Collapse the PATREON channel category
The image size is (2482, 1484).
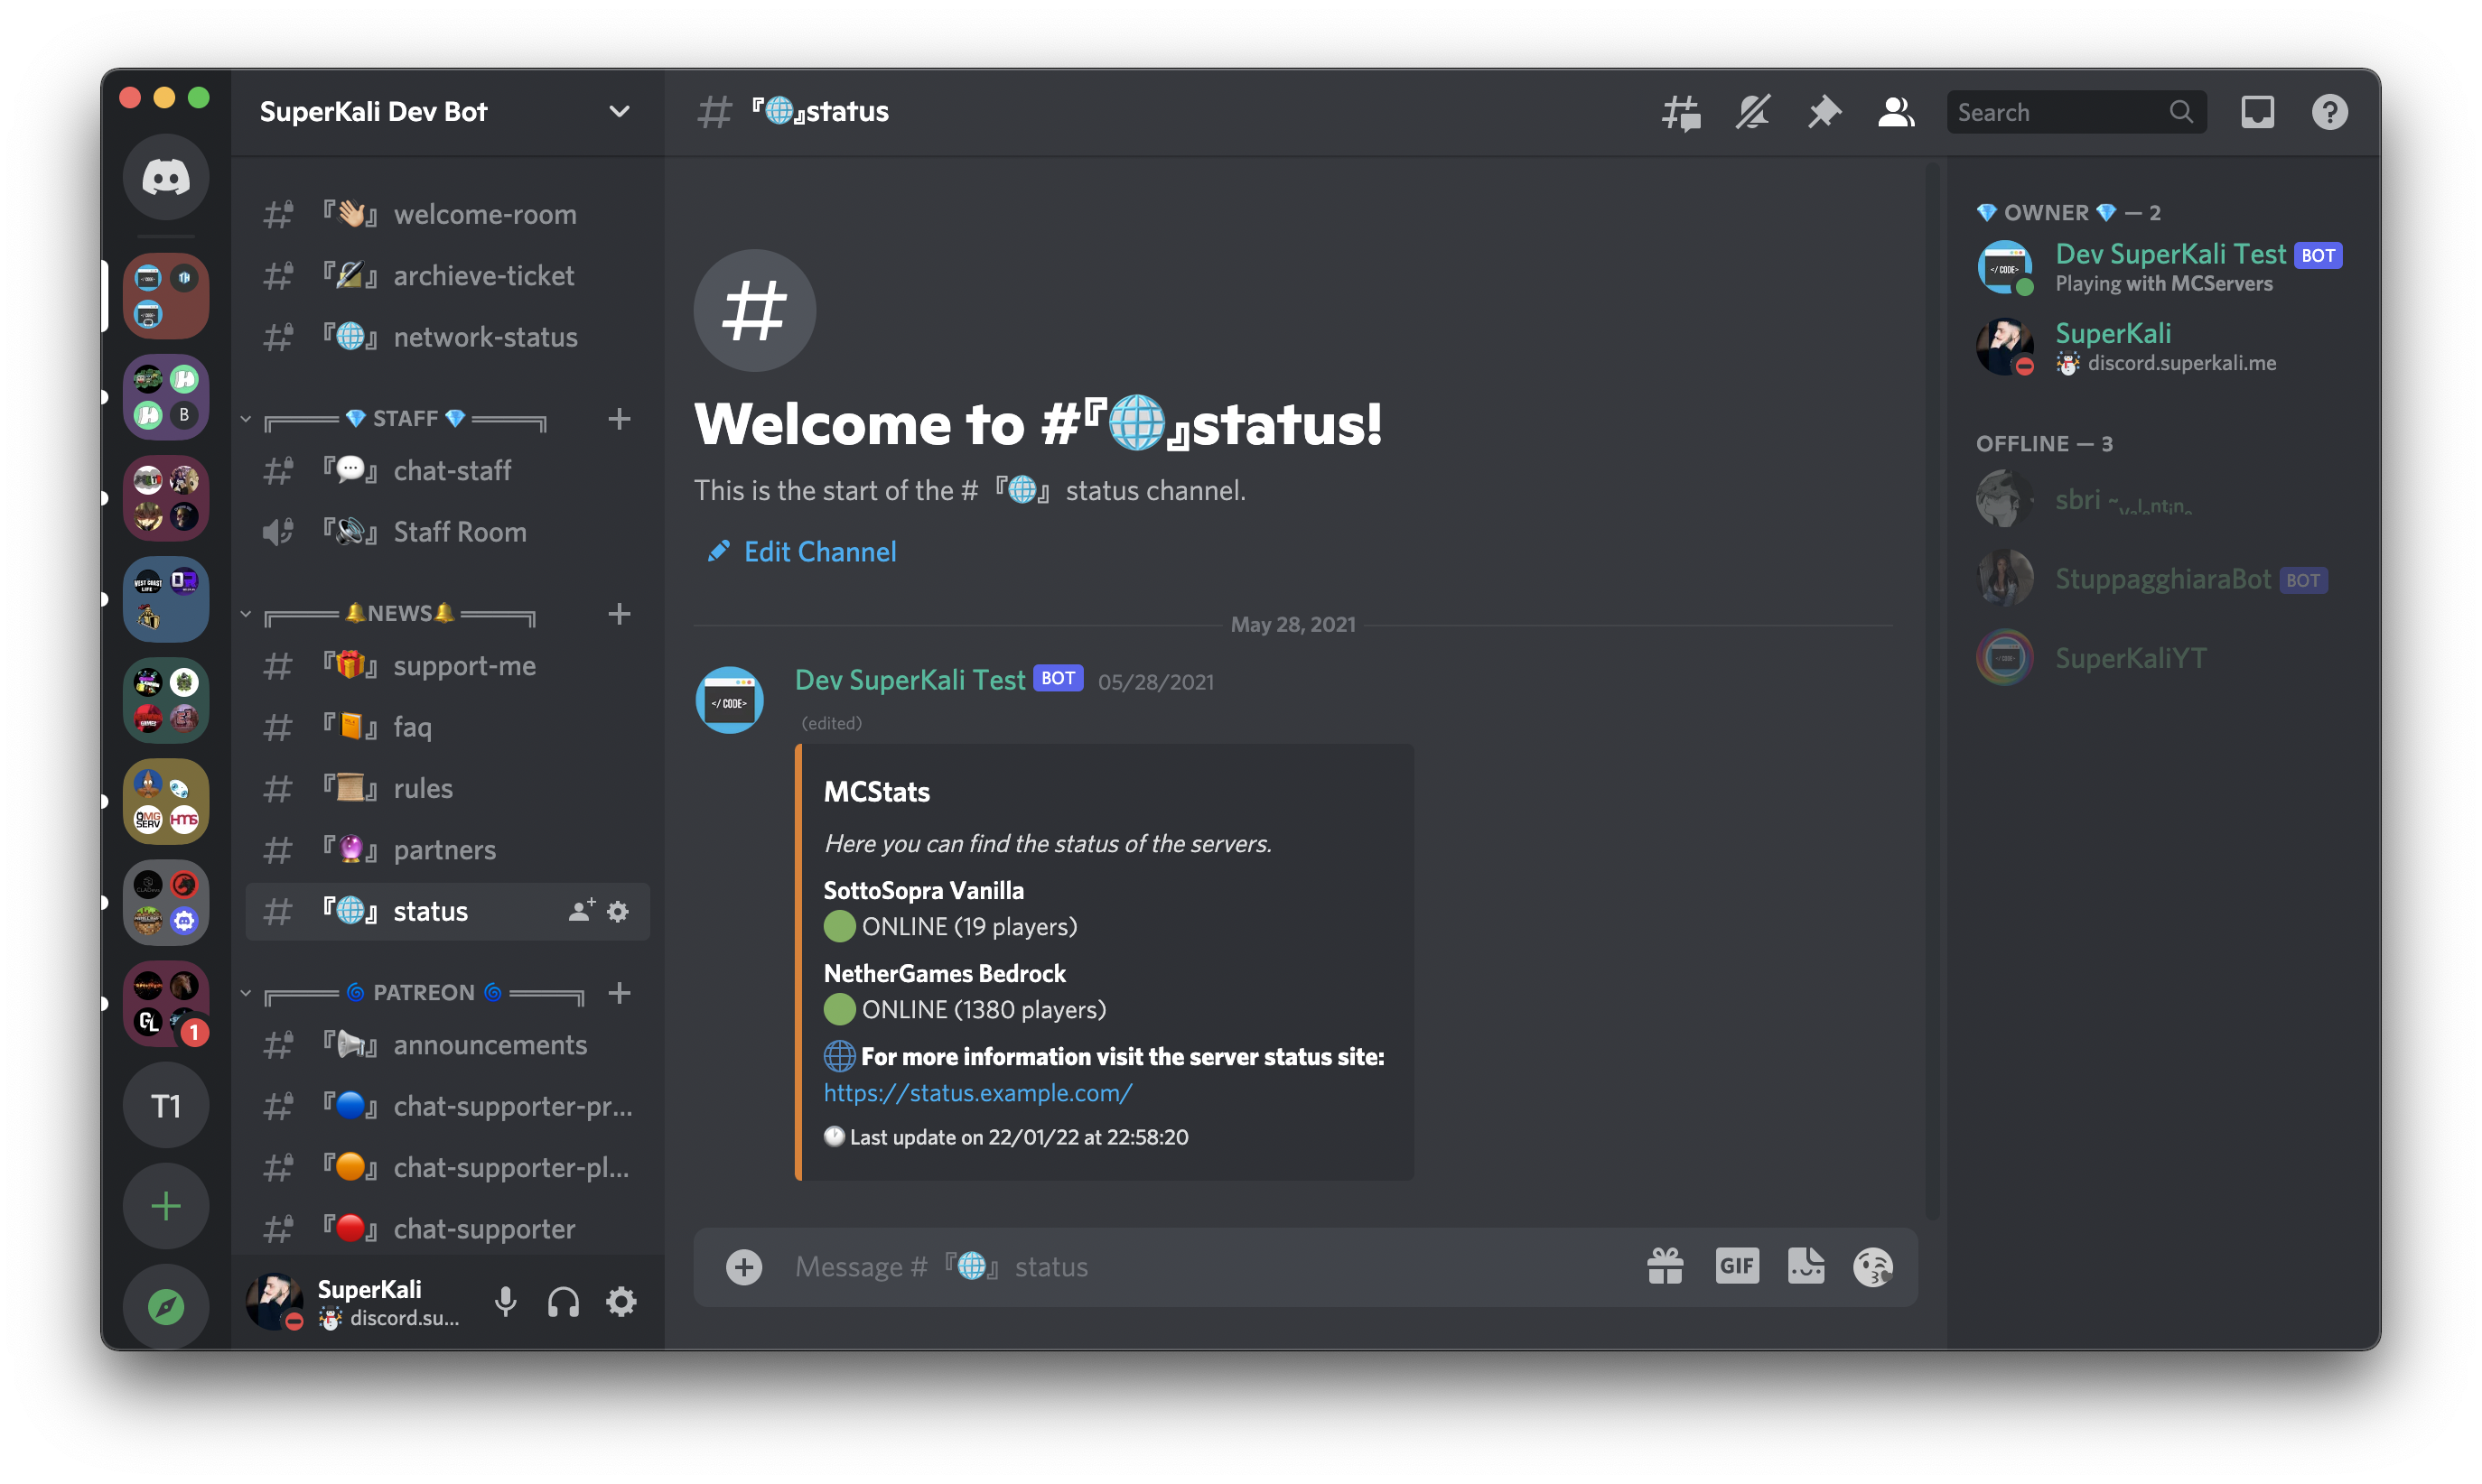424,993
